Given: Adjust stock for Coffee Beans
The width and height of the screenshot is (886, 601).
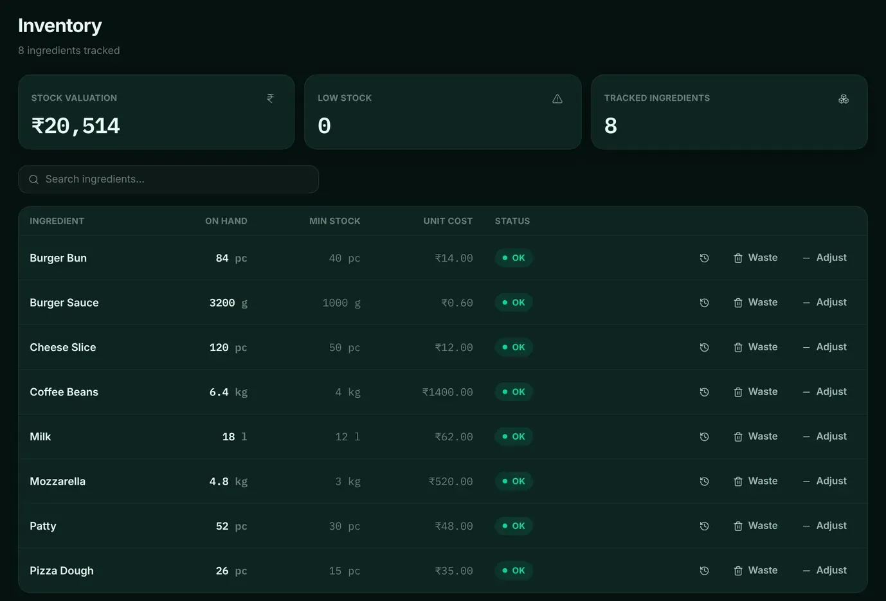Looking at the screenshot, I should (x=825, y=391).
